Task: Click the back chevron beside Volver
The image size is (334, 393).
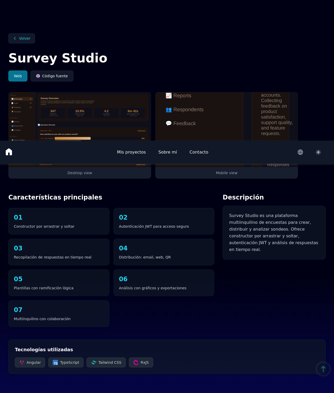Action: [x=15, y=38]
